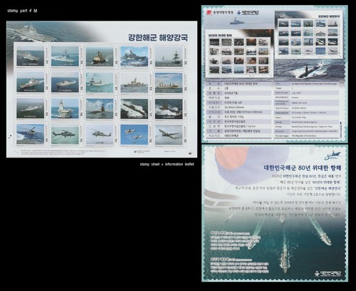Click the '강한해군 해양강국' sheet title
The width and height of the screenshot is (356, 291).
[x=158, y=38]
